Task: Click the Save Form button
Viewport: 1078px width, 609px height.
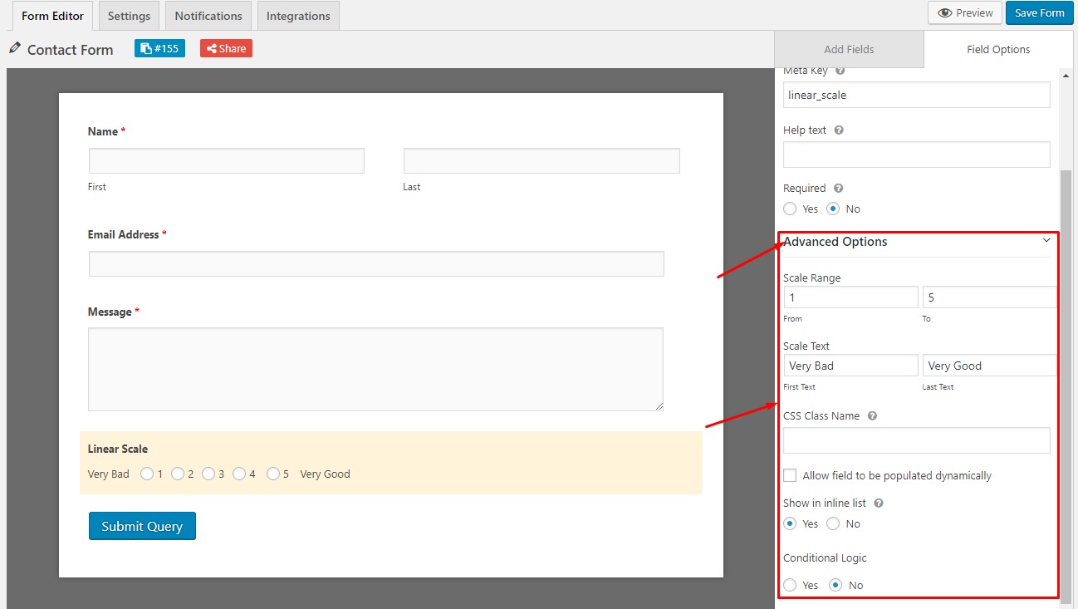Action: [1039, 13]
